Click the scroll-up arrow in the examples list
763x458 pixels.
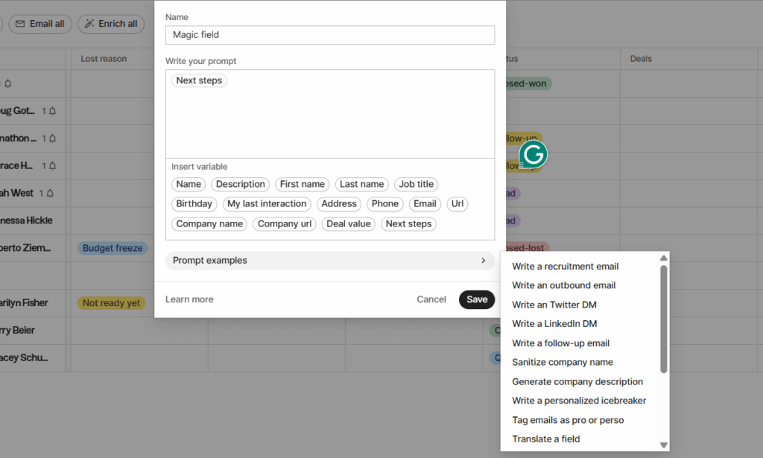click(663, 258)
